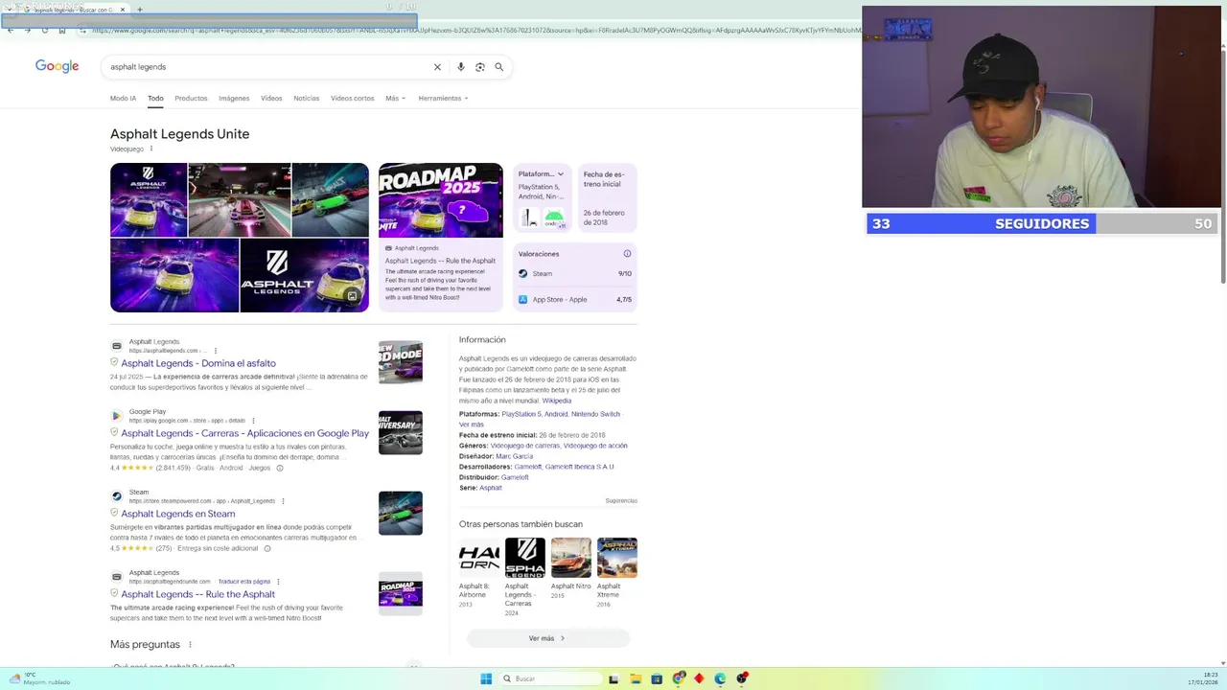Image resolution: width=1227 pixels, height=690 pixels.
Task: Open Microsoft Store from the taskbar
Action: point(657,678)
